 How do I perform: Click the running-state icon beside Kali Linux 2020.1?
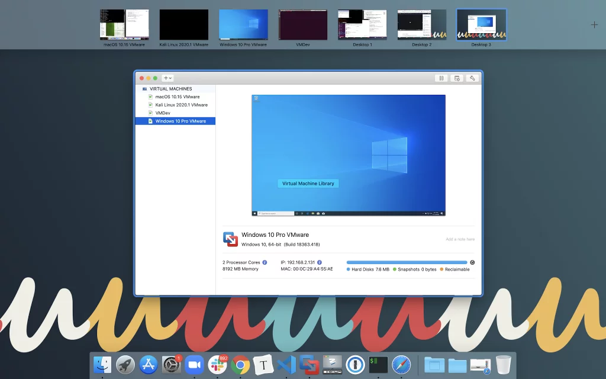[x=151, y=105]
